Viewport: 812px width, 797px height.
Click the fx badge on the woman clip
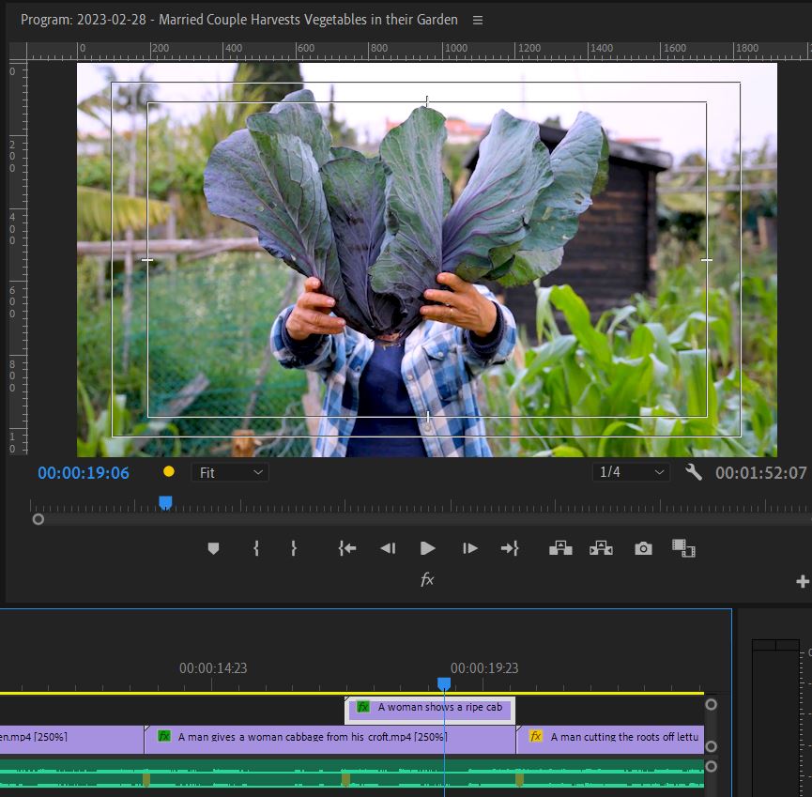(x=363, y=707)
